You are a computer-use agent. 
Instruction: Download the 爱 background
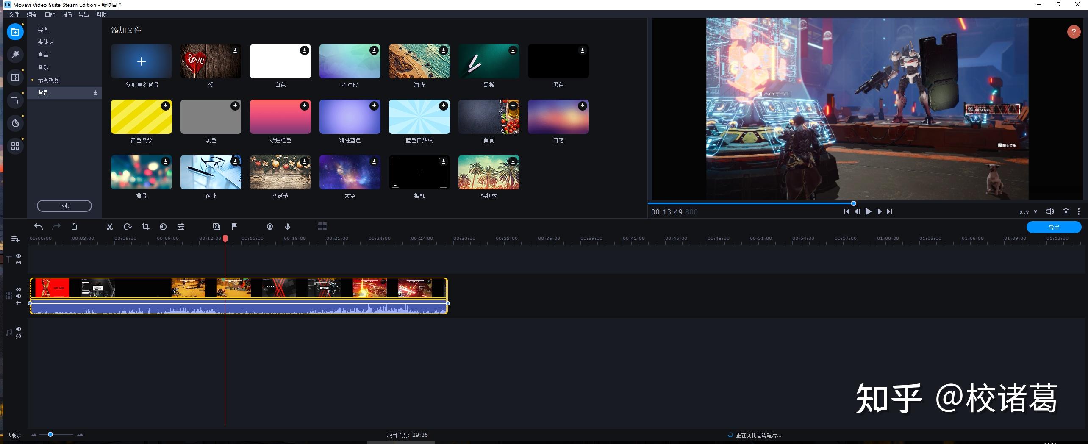(235, 50)
